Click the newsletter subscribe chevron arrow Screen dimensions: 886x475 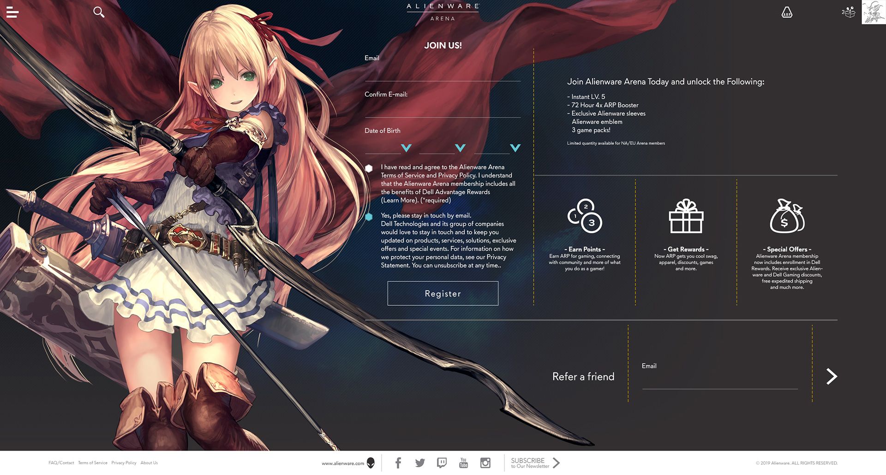pos(556,463)
